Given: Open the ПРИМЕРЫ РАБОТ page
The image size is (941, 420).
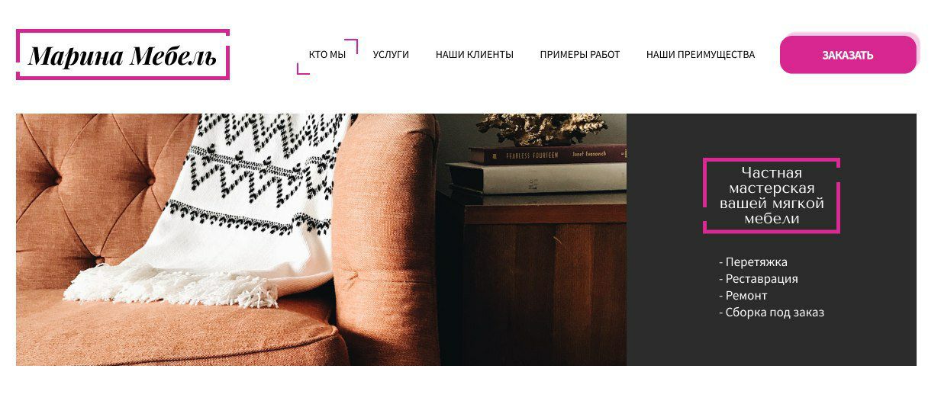Looking at the screenshot, I should [580, 55].
